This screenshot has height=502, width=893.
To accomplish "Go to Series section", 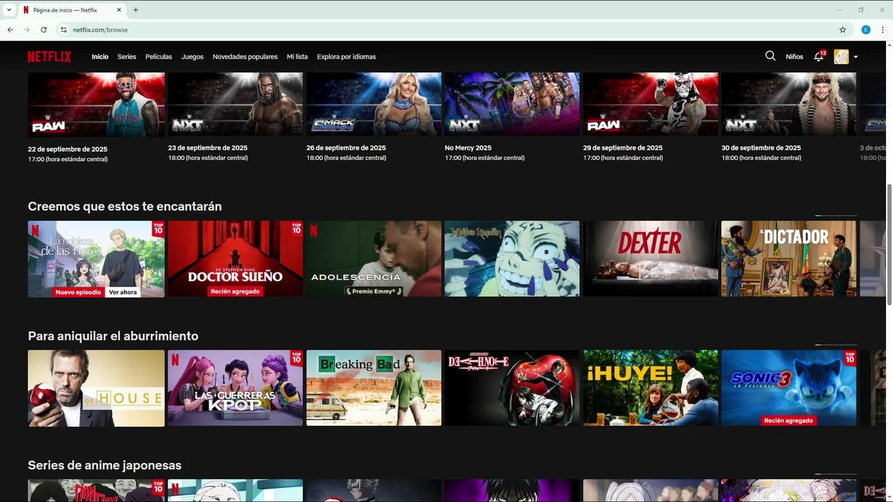I will pos(127,57).
